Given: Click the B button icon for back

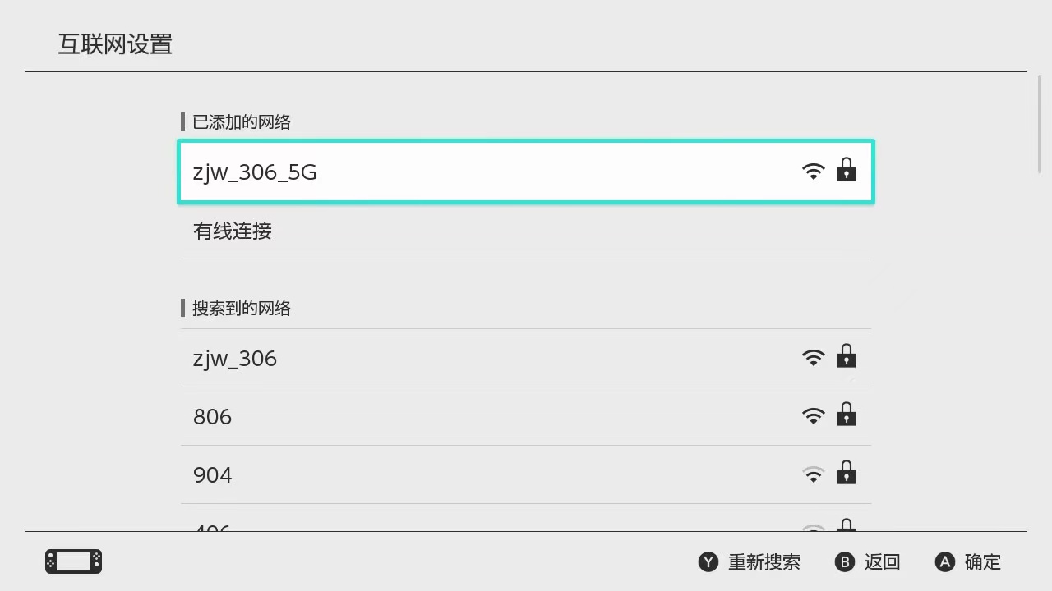Looking at the screenshot, I should (845, 561).
